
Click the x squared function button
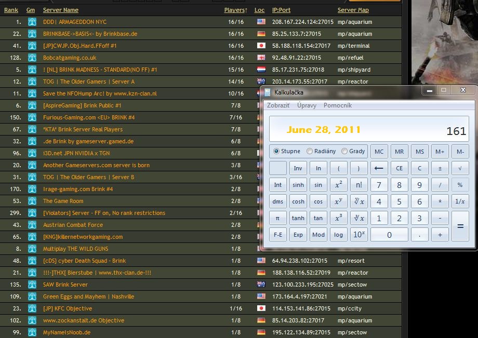pos(338,185)
